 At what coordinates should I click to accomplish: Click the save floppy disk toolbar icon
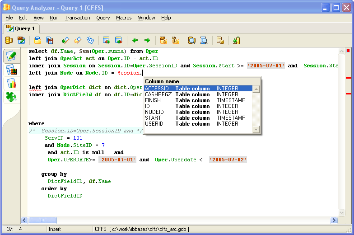click(50, 40)
